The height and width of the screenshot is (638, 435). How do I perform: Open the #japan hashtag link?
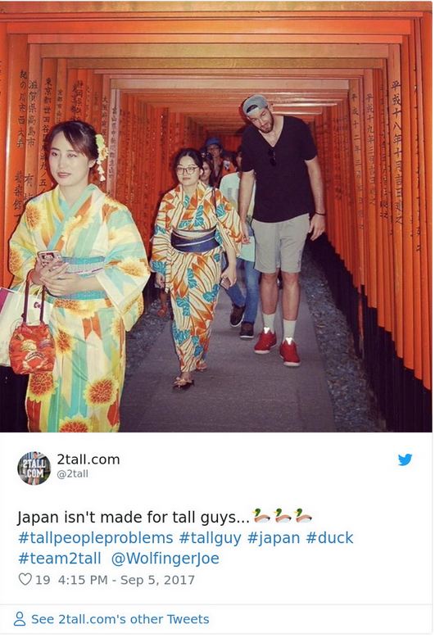pyautogui.click(x=274, y=538)
